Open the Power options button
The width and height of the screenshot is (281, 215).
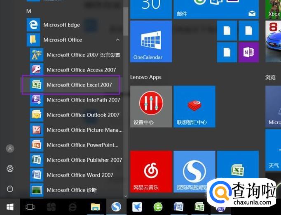(x=10, y=189)
